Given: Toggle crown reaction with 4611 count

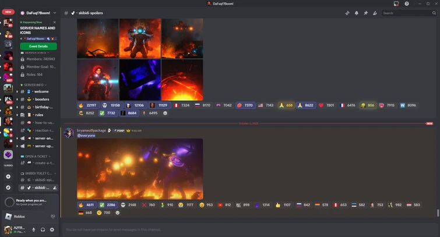Looking at the screenshot, I should pos(87,205).
